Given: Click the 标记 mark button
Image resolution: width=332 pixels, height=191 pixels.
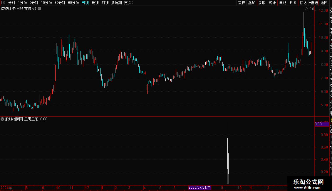Looking at the screenshot, I should 303,3.
